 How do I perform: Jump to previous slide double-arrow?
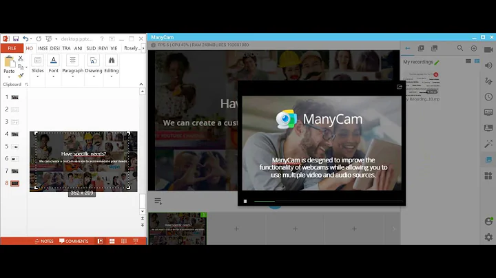pos(143,218)
